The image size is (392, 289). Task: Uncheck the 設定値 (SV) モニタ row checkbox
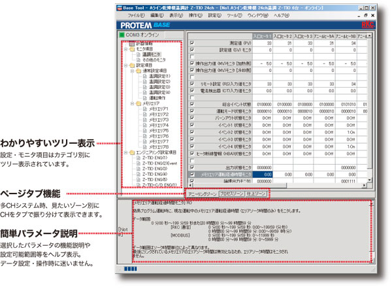point(192,50)
